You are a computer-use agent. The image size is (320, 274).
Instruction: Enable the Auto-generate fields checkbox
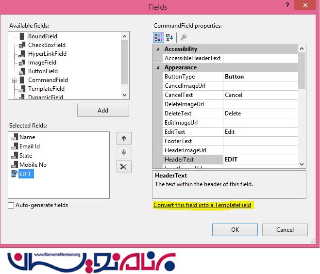pos(11,206)
